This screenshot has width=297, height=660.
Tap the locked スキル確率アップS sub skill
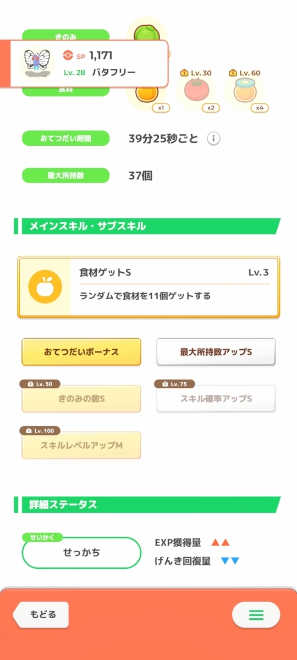(x=216, y=399)
